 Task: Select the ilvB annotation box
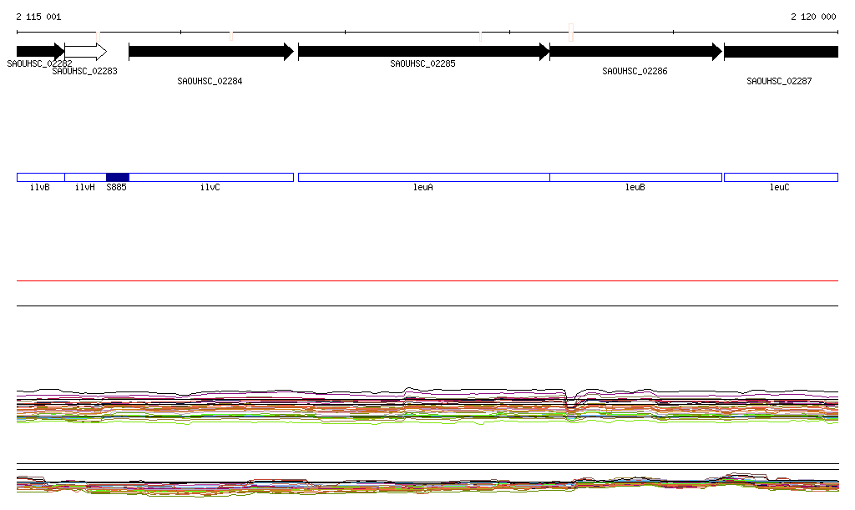click(40, 177)
